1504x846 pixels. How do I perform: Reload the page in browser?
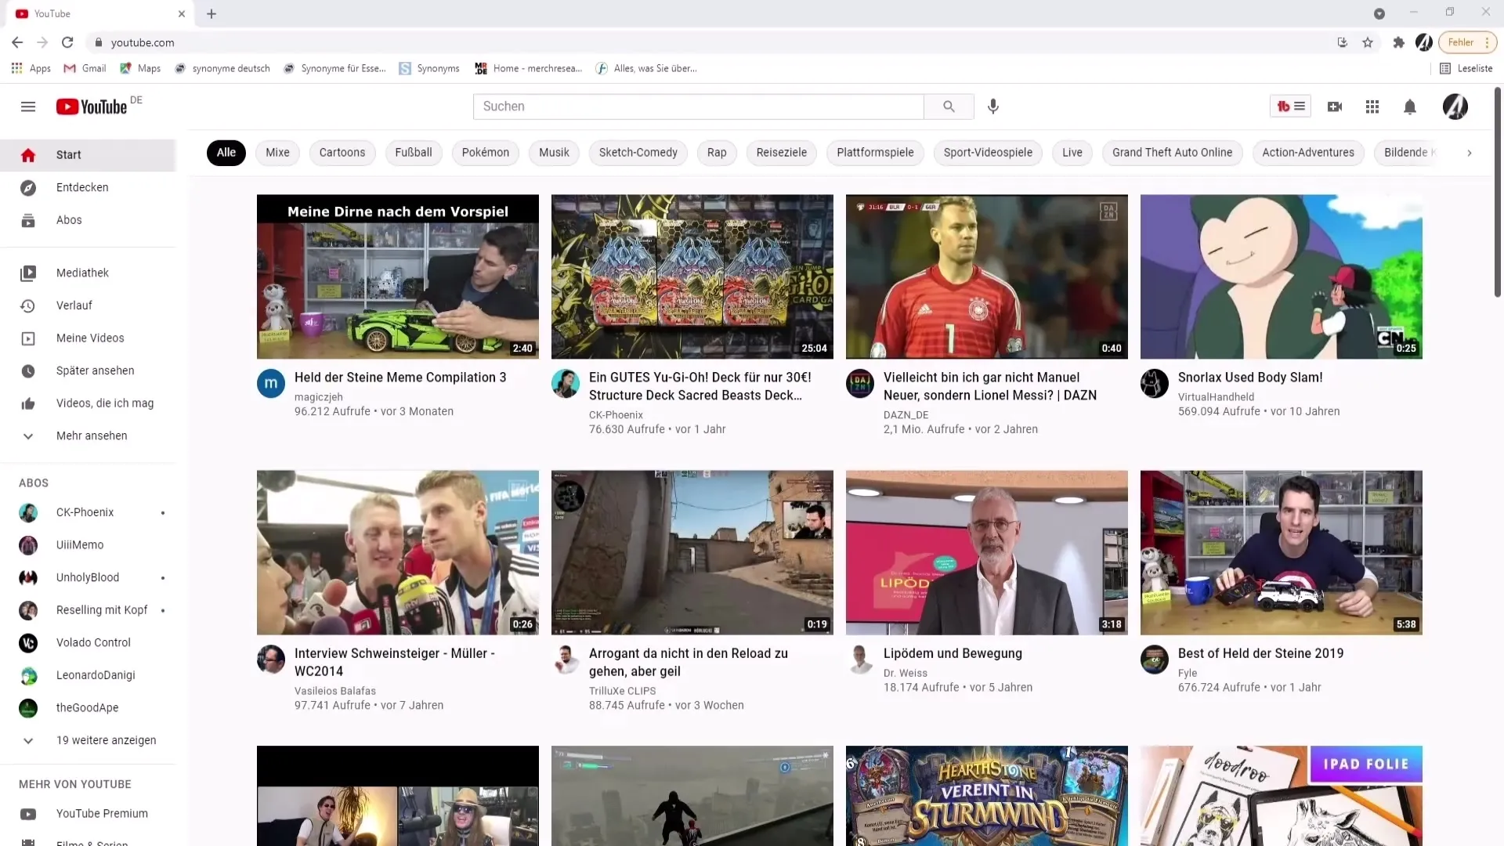67,42
